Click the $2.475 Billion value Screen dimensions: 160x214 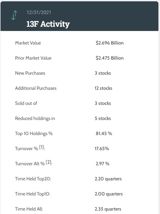[x=109, y=58]
